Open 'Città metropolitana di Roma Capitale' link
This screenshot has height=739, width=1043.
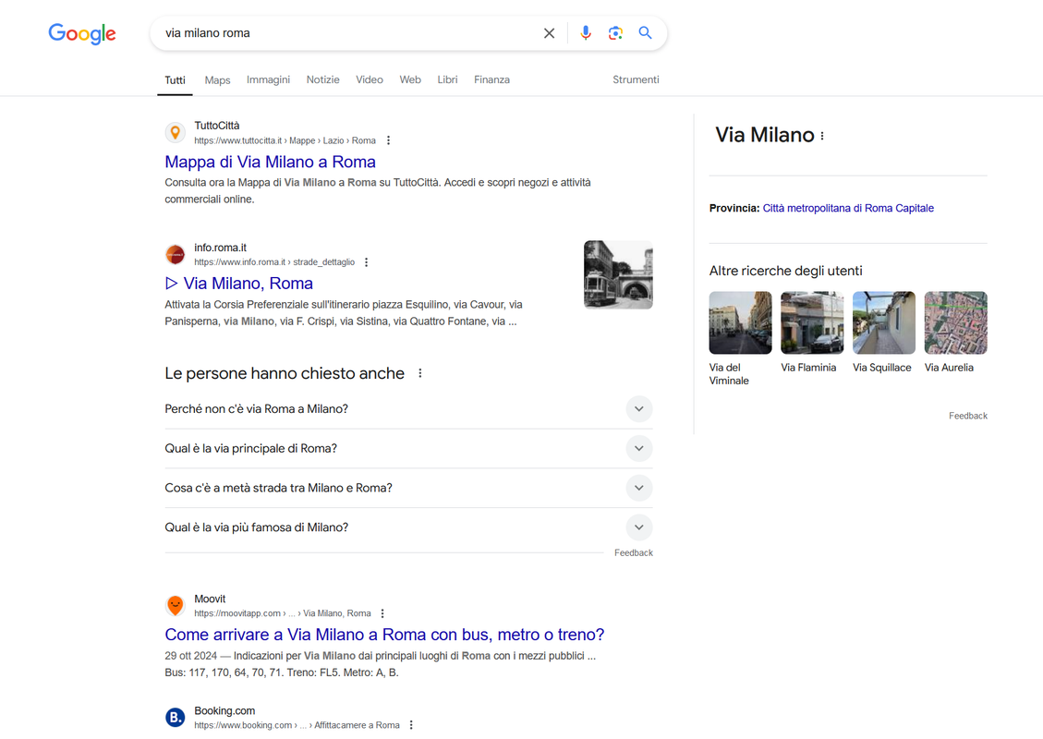click(848, 208)
